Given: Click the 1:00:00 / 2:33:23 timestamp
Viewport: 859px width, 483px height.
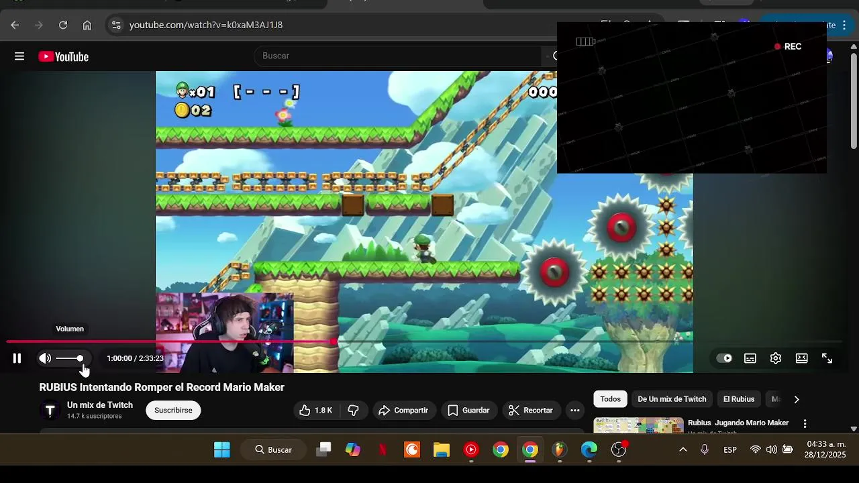Looking at the screenshot, I should point(135,358).
